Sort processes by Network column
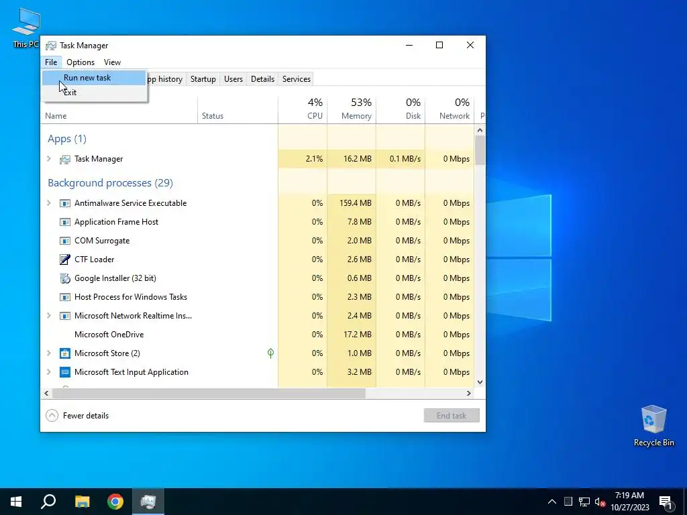Image resolution: width=687 pixels, height=515 pixels. 450,109
